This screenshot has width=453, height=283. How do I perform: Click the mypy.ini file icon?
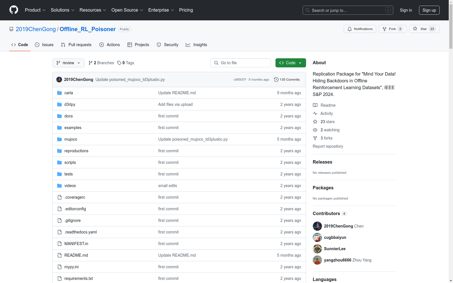pyautogui.click(x=59, y=267)
